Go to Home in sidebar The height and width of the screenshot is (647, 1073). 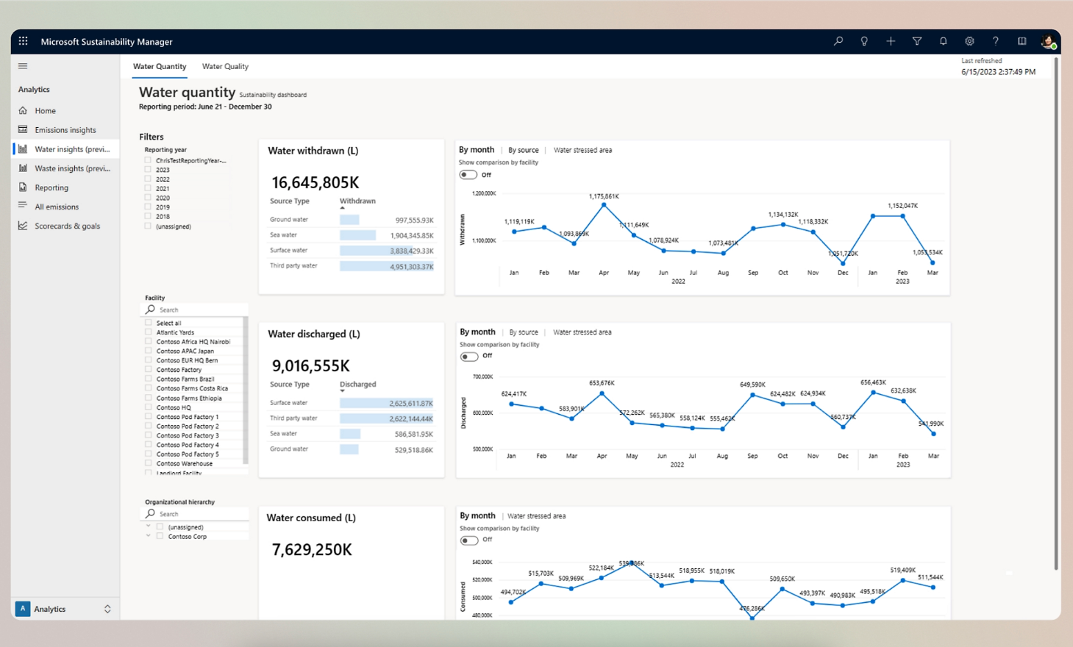(46, 111)
